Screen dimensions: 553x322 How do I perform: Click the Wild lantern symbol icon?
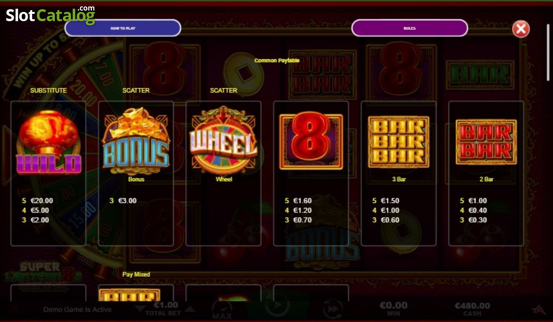(48, 143)
